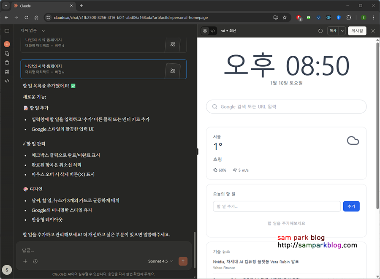This screenshot has height=279, width=380.
Task: Click the Google search input in preview
Action: tap(286, 106)
